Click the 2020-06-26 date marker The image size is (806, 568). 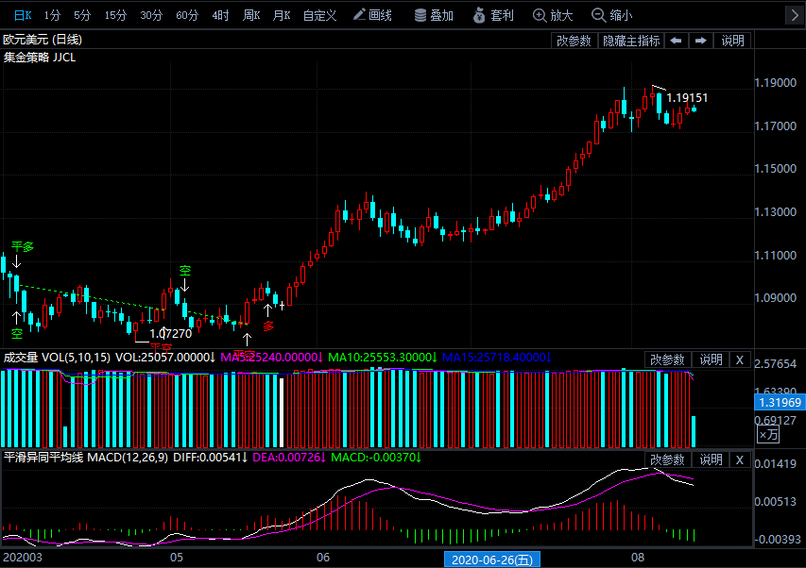[x=491, y=560]
